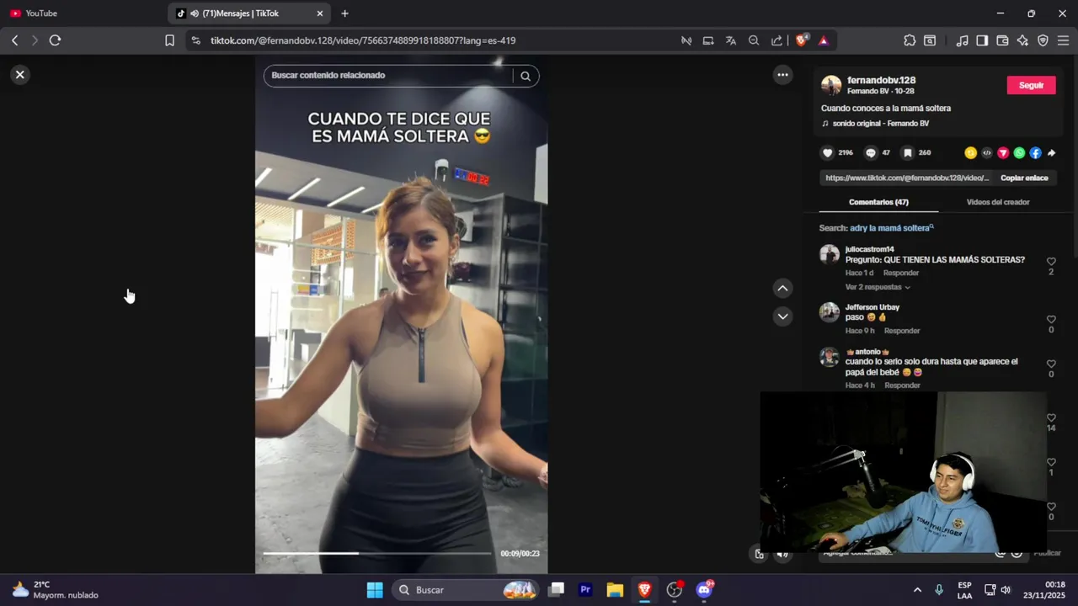The image size is (1078, 606).
Task: Select the YouTube browser tab
Action: [83, 13]
